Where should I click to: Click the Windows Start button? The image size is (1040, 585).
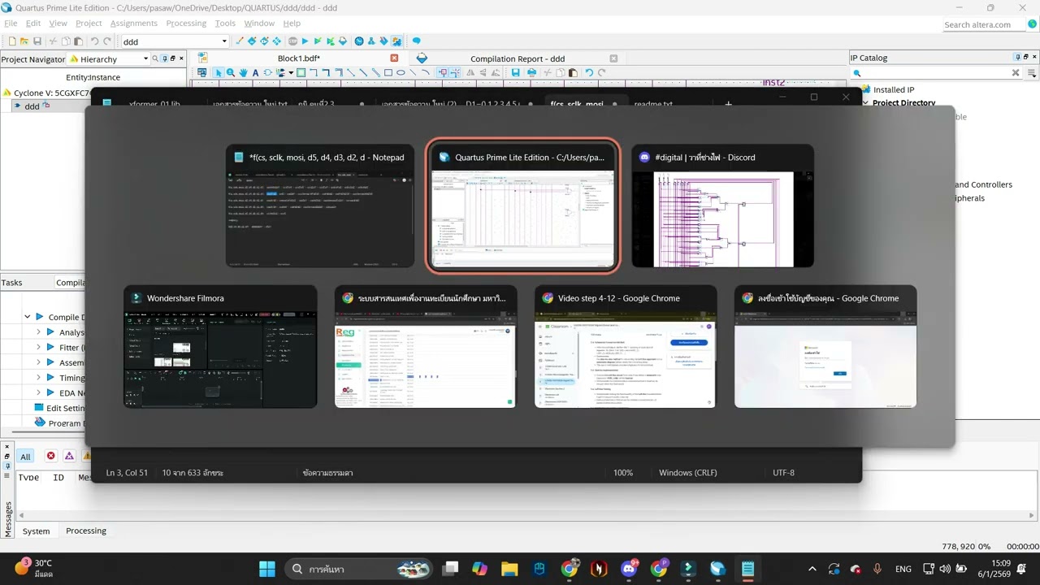point(266,569)
